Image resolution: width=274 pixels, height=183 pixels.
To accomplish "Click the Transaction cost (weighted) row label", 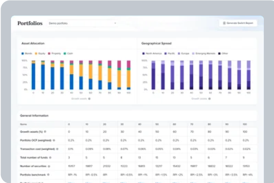I will tap(37, 149).
